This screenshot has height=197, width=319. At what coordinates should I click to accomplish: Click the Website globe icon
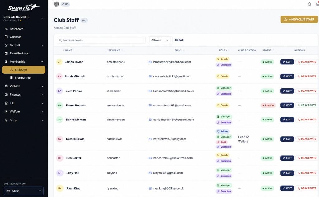[6, 86]
